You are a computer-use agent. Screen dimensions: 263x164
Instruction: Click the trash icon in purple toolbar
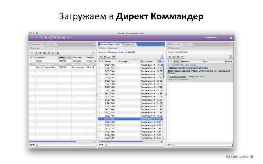pyautogui.click(x=64, y=38)
